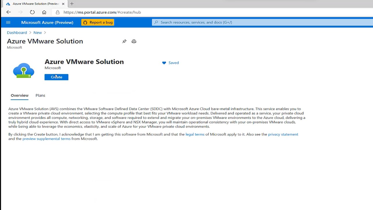Reload the page with the refresh icon
373x210 pixels.
pyautogui.click(x=32, y=12)
